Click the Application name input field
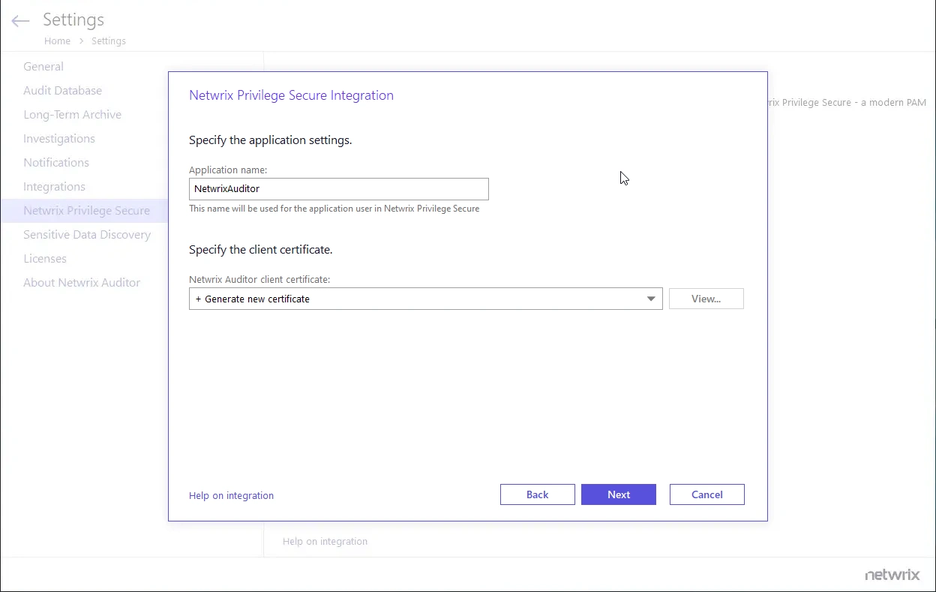The width and height of the screenshot is (936, 592). coord(338,188)
